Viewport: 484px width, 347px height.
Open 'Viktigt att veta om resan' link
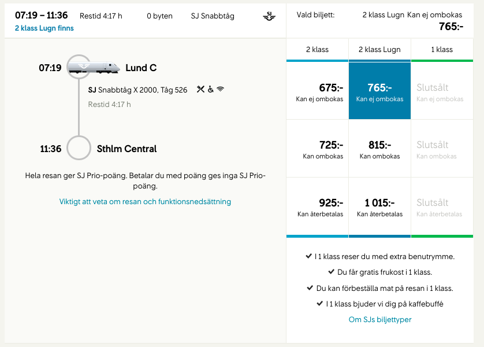145,201
